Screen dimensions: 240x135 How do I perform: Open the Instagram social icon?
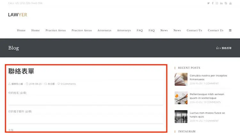pyautogui.click(x=217, y=3)
